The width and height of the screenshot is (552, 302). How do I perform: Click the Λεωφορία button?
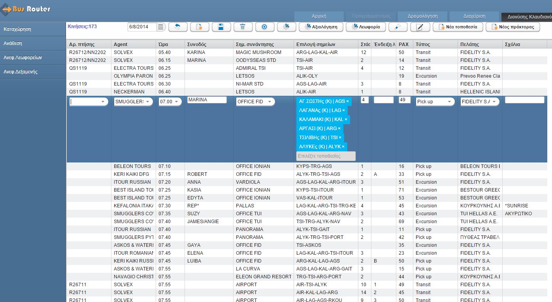point(365,27)
